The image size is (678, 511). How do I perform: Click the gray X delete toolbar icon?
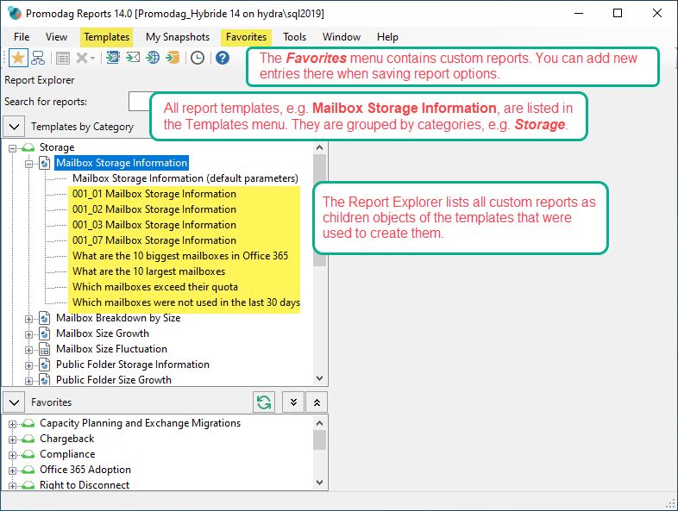point(82,58)
